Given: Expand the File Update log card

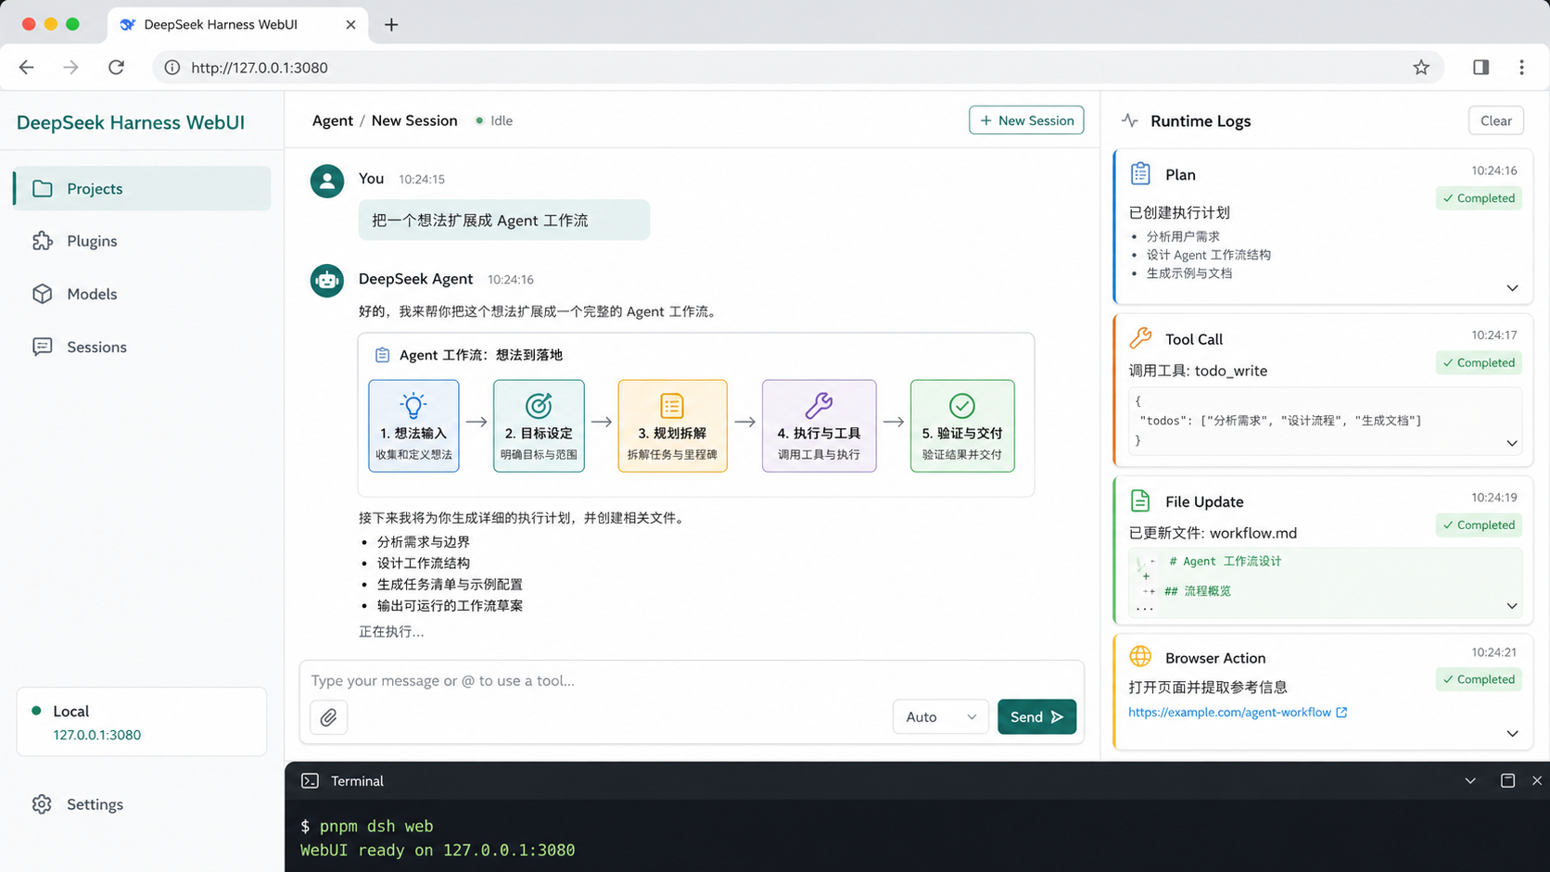Looking at the screenshot, I should point(1512,606).
